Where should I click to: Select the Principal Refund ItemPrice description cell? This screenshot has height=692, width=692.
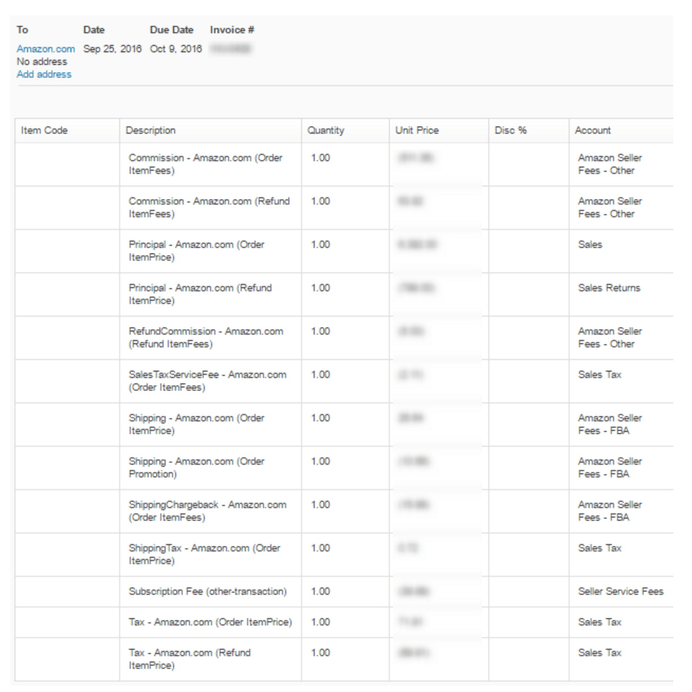point(210,294)
